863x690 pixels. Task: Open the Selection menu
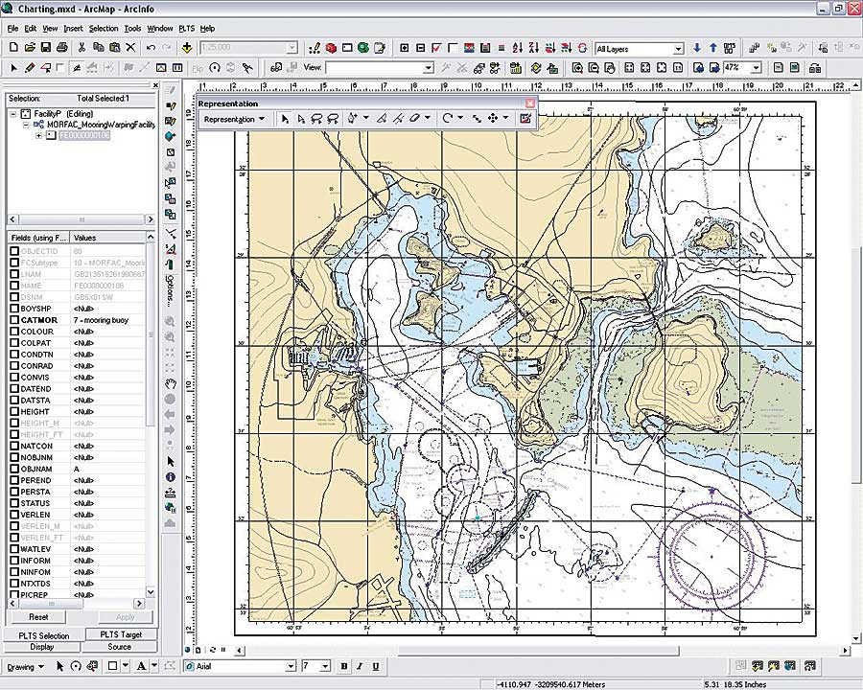pyautogui.click(x=104, y=29)
